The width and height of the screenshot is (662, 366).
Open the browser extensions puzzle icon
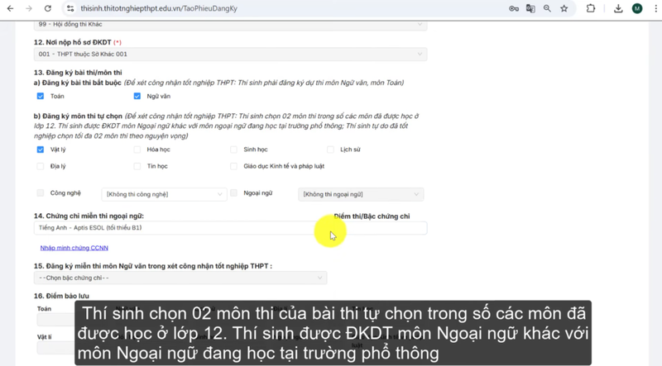tap(591, 8)
